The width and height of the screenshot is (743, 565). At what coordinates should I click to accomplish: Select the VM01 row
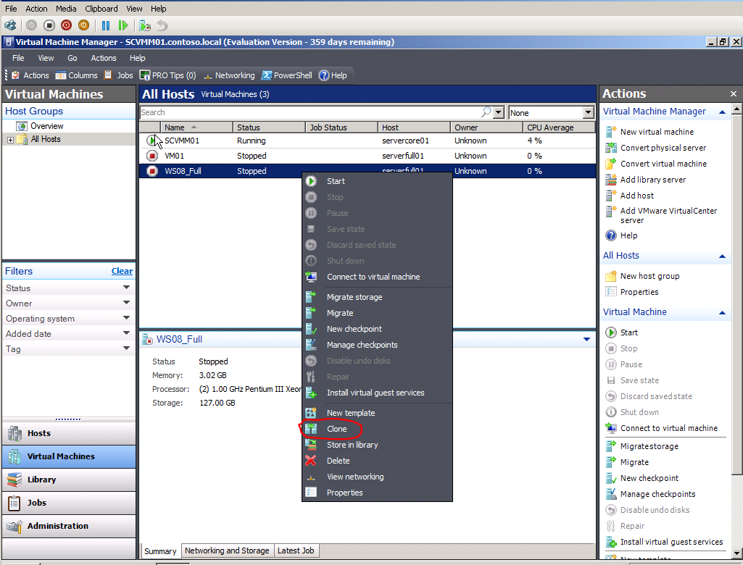click(x=368, y=156)
